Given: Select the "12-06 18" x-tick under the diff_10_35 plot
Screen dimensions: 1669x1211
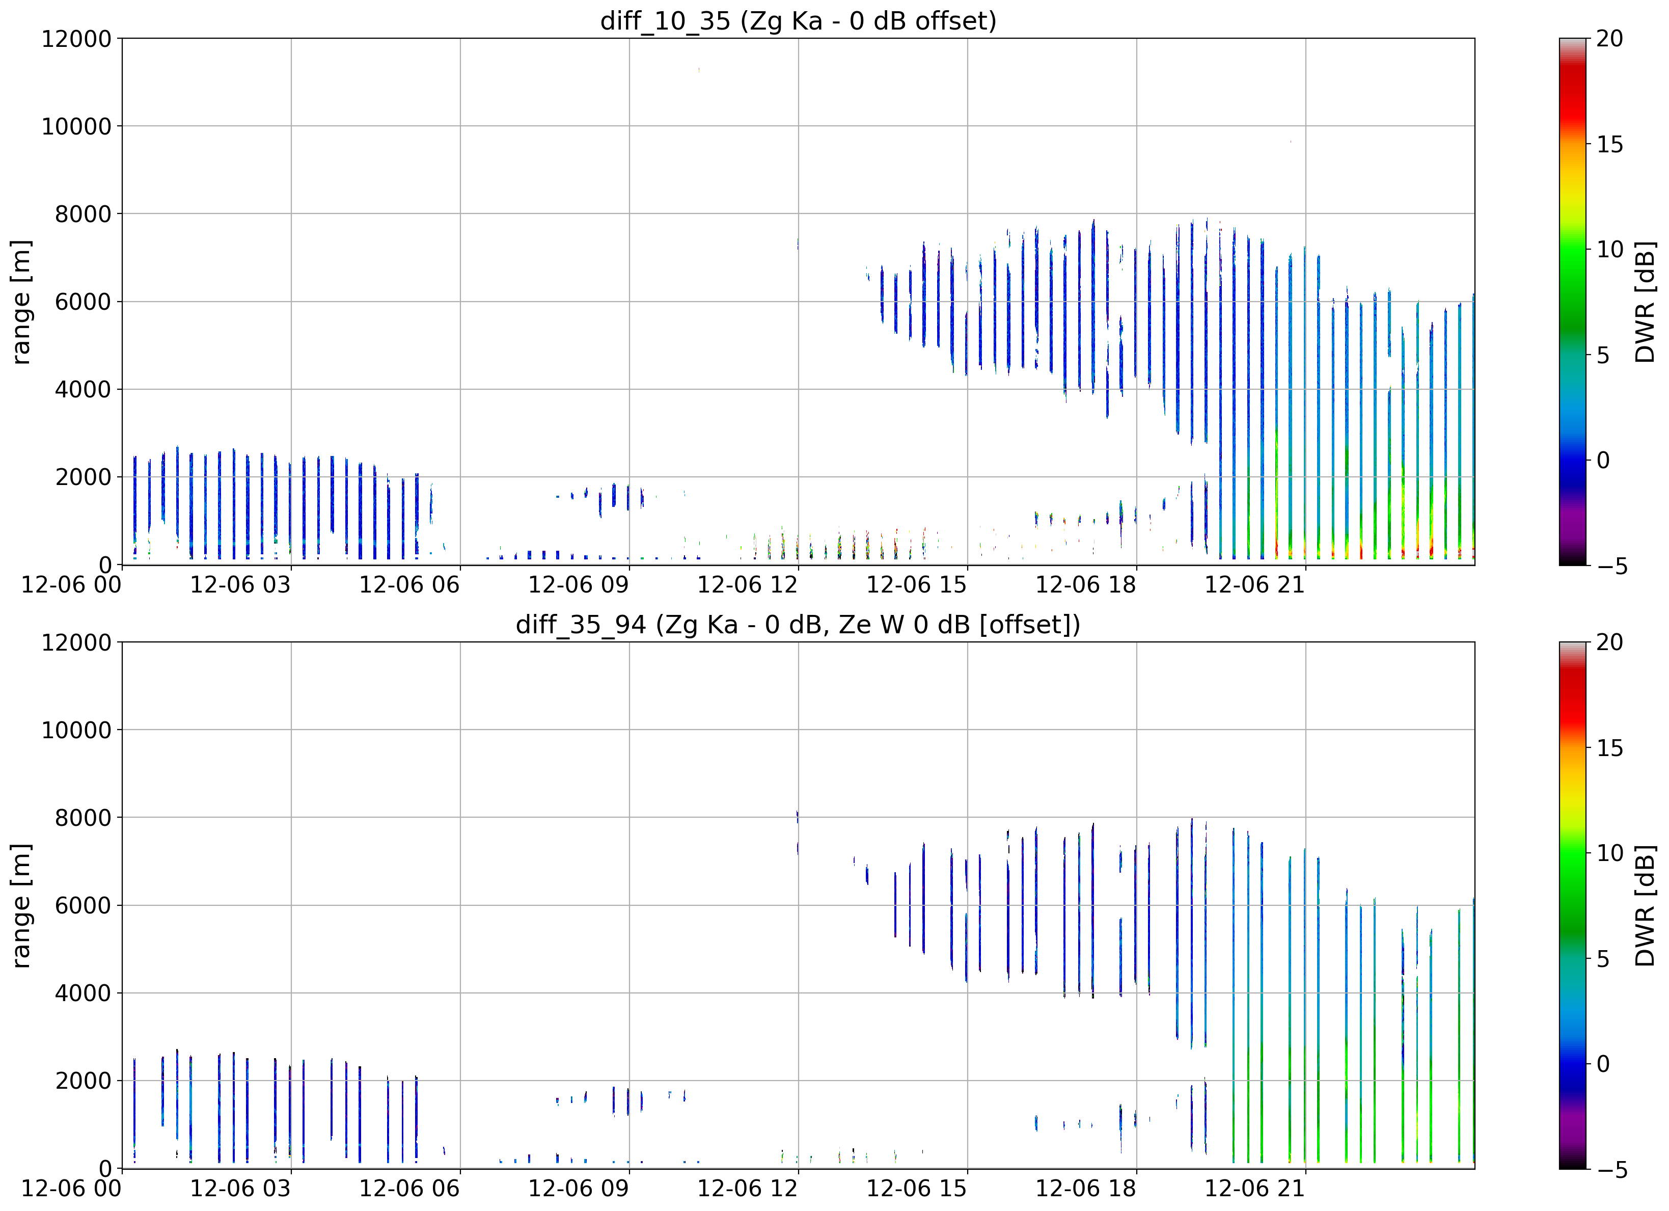Looking at the screenshot, I should 1086,585.
